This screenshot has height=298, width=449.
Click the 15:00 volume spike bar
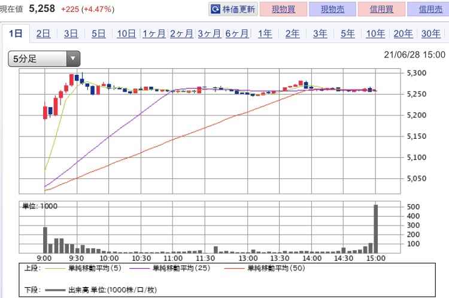[376, 229]
